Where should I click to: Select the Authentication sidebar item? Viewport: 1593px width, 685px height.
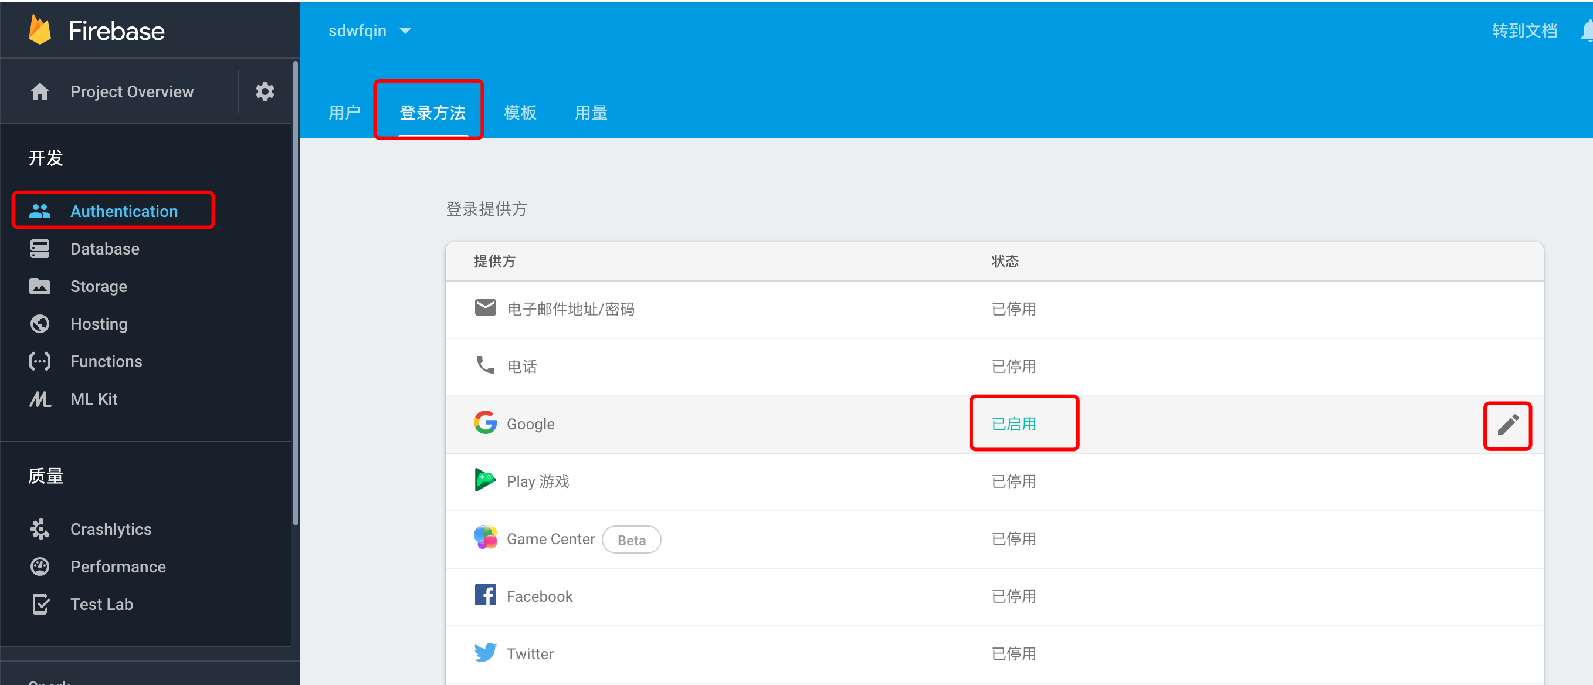pyautogui.click(x=124, y=211)
